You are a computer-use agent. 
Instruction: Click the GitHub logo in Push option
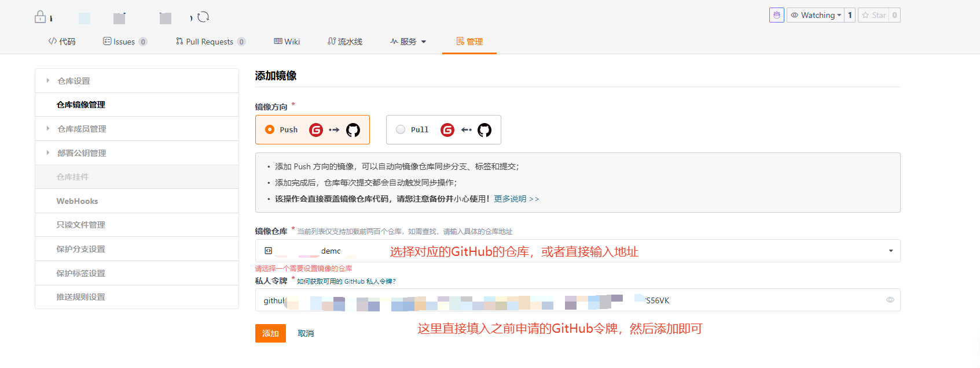coord(353,130)
